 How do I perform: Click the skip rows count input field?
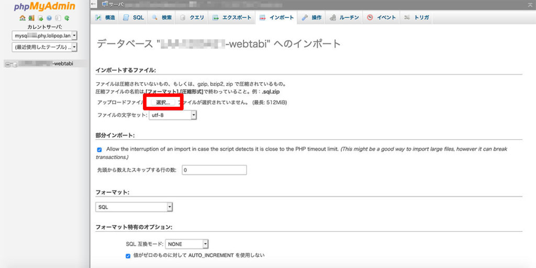(x=214, y=170)
